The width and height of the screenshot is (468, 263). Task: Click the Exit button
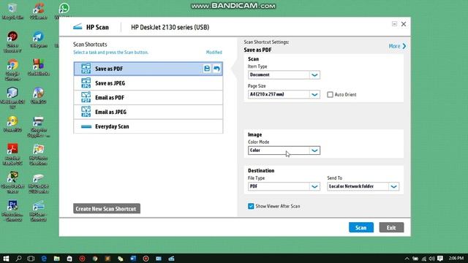coord(391,227)
